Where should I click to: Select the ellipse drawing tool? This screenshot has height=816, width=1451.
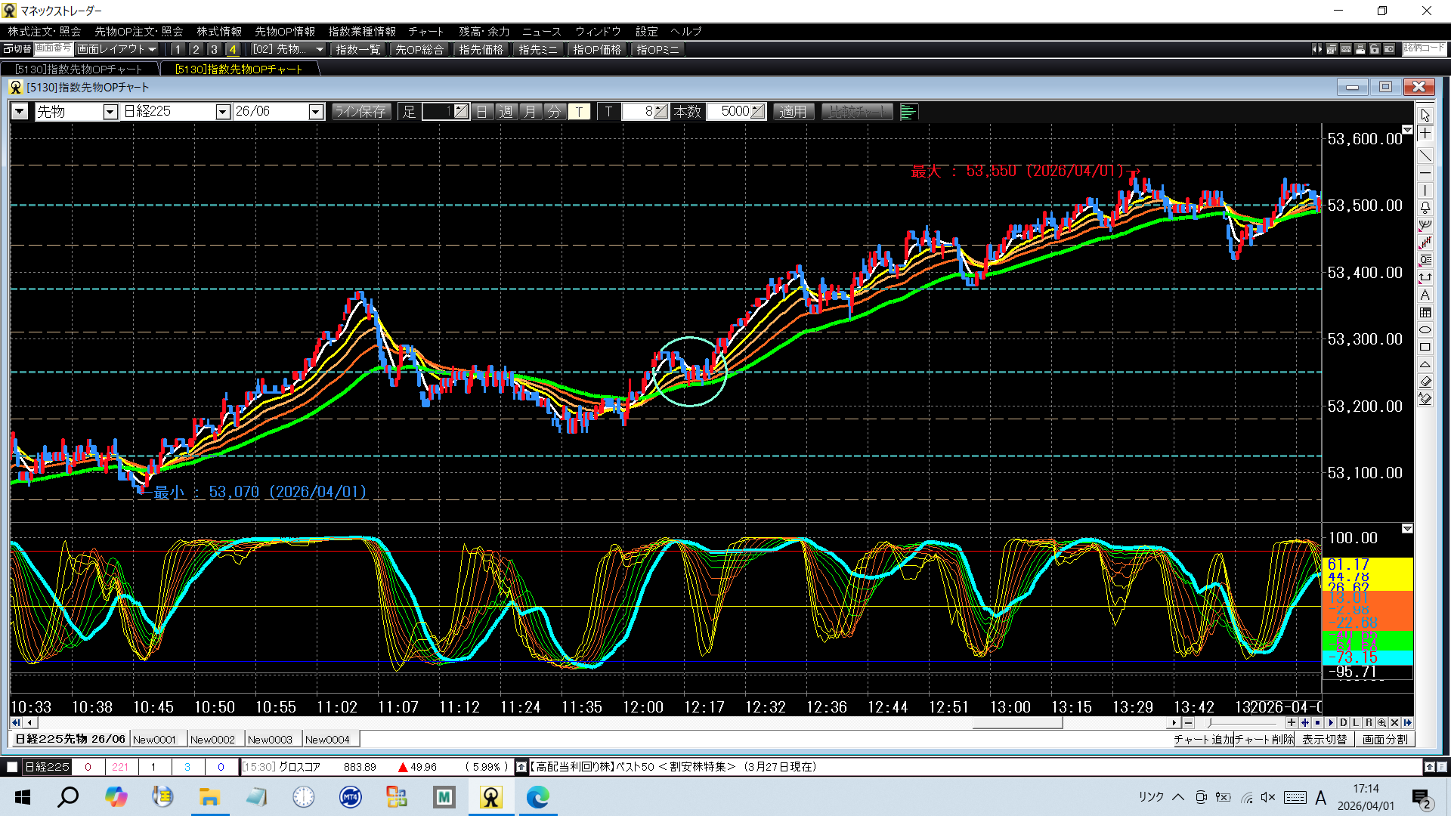point(1425,329)
